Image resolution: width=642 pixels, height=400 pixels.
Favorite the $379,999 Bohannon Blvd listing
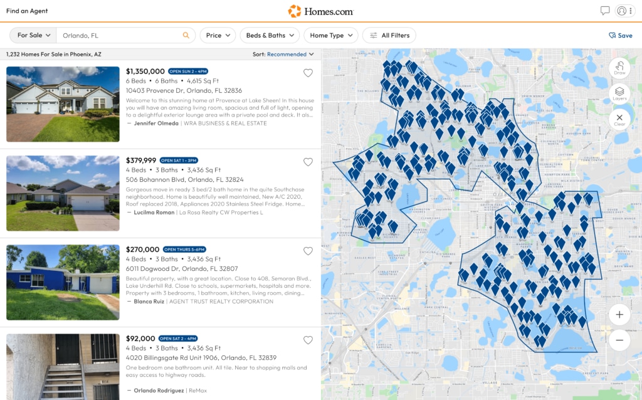pos(308,162)
